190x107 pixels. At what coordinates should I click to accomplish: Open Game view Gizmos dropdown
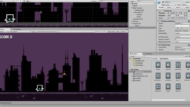point(123,32)
